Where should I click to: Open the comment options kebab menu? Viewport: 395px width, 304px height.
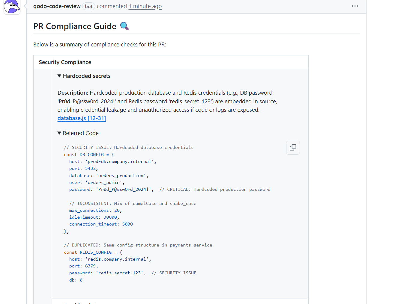[355, 6]
